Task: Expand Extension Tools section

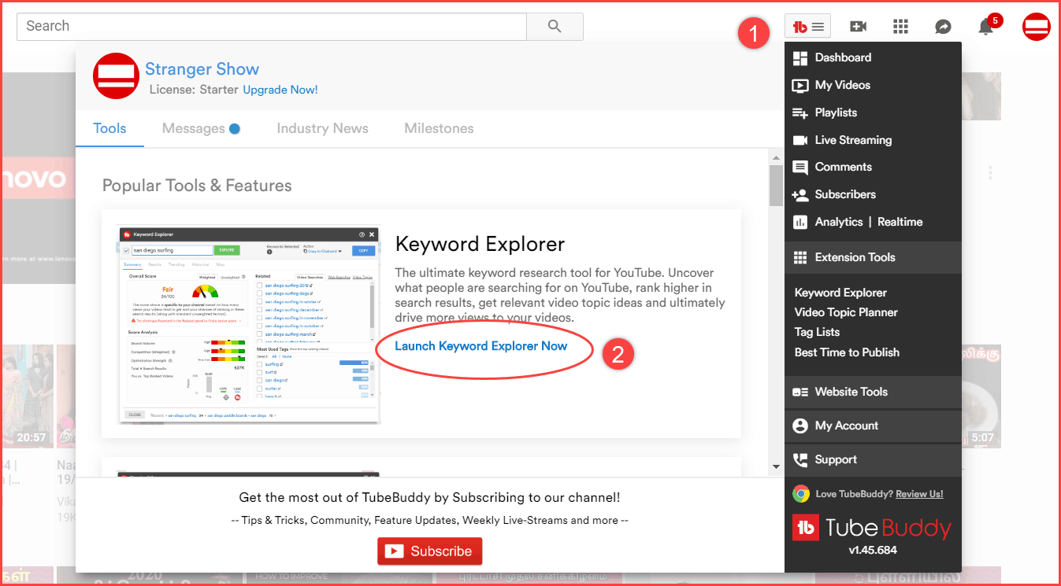Action: [873, 257]
